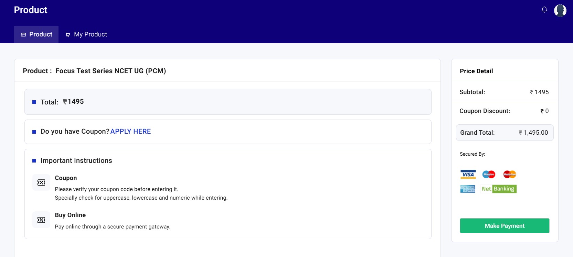The height and width of the screenshot is (257, 573).
Task: Click the Subtotal ₹1495 value
Action: [539, 92]
